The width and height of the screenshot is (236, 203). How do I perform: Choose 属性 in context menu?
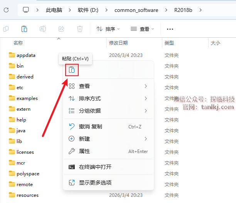(108, 151)
